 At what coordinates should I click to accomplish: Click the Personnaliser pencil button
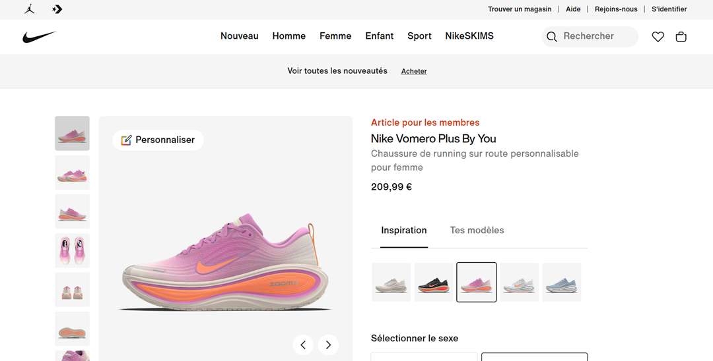point(158,140)
